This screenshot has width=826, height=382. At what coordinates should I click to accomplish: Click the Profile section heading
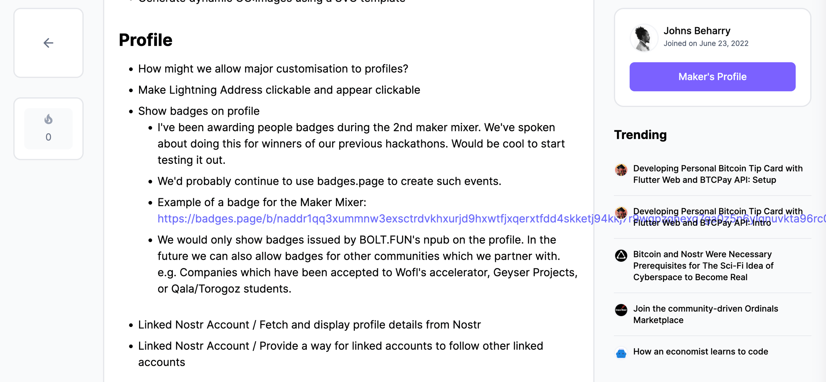coord(145,40)
